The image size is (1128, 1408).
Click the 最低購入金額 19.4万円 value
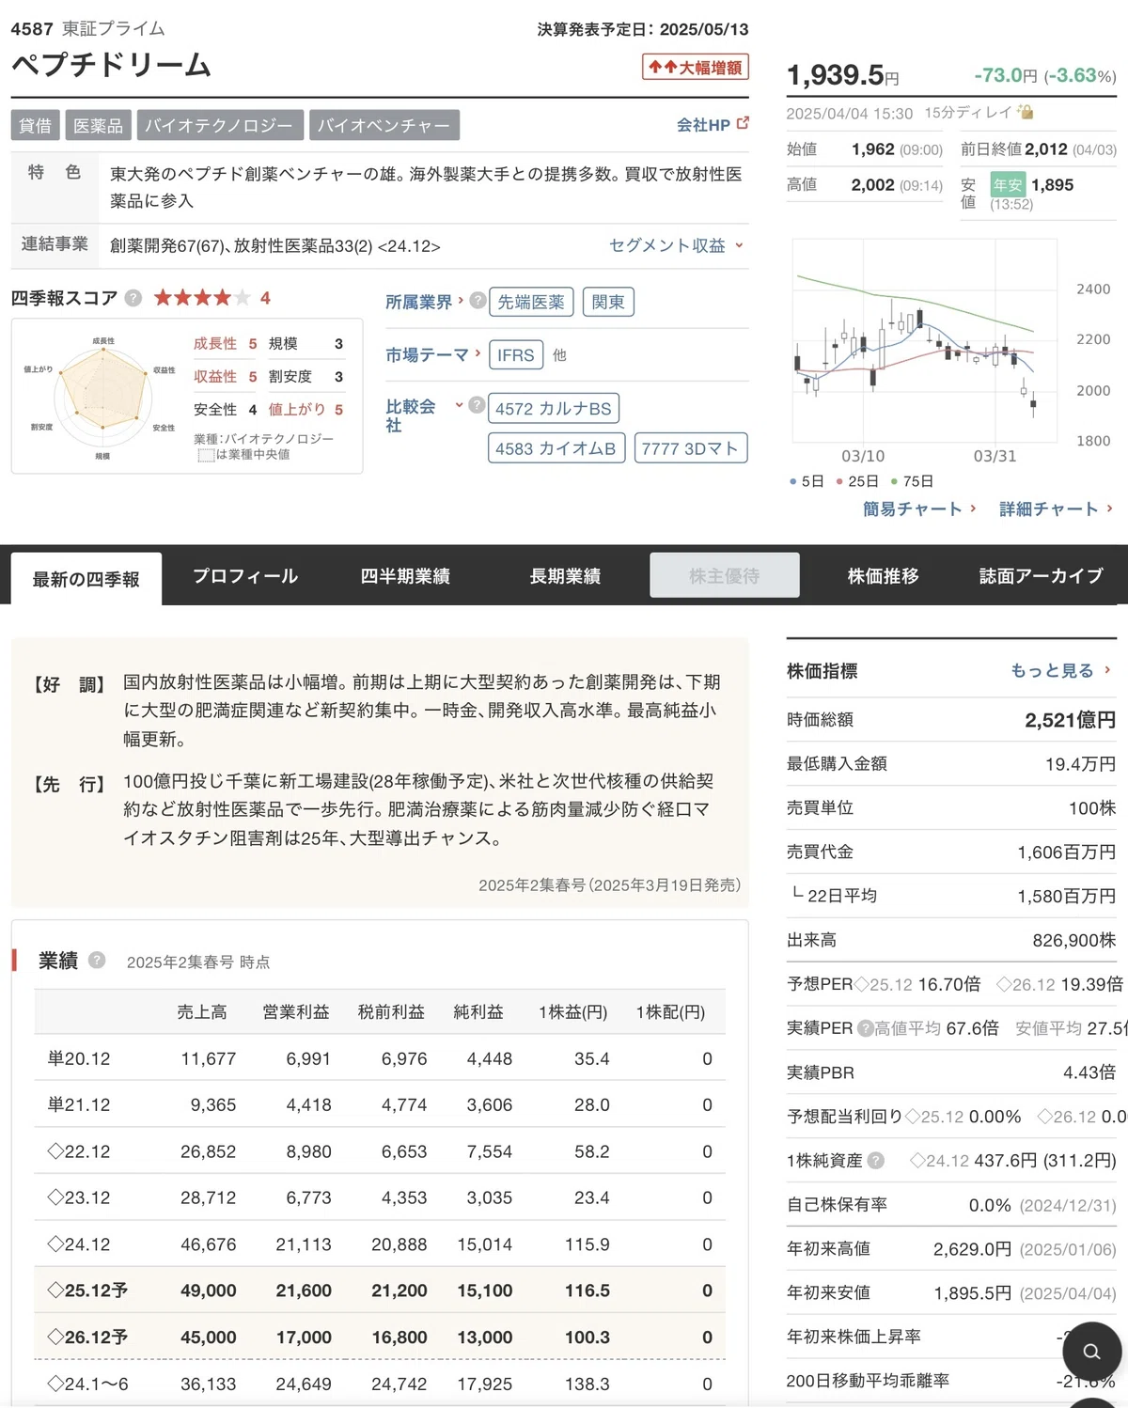tap(1080, 764)
